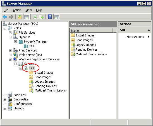Collapse the Roles tree node

(x=5, y=28)
